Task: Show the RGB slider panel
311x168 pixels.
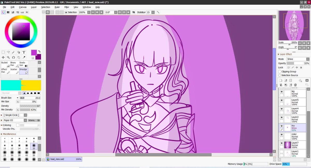Action: click(x=8, y=12)
